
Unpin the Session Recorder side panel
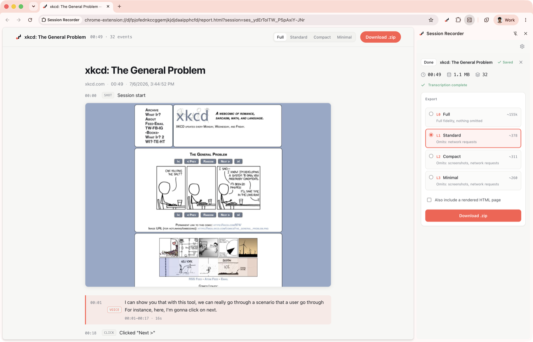515,34
